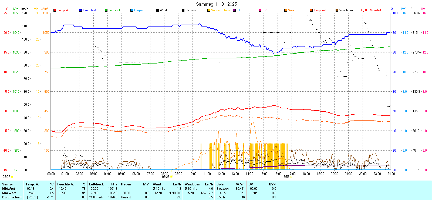Screen dimensions: 432x200
Task: Click the green Luftdruck legend square
Action: point(106,10)
